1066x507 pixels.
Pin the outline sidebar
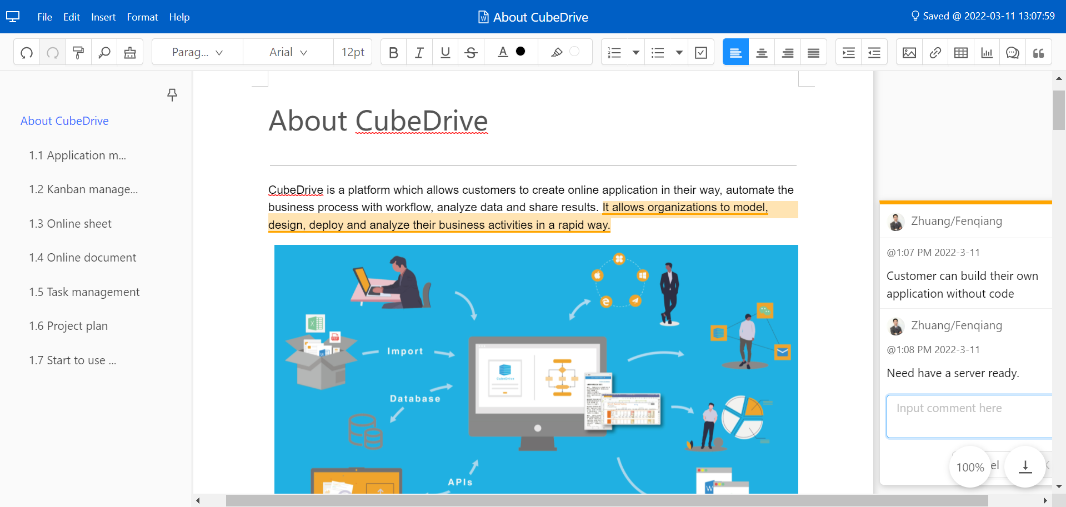point(172,95)
